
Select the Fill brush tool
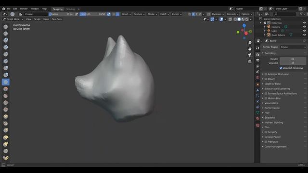(5, 102)
